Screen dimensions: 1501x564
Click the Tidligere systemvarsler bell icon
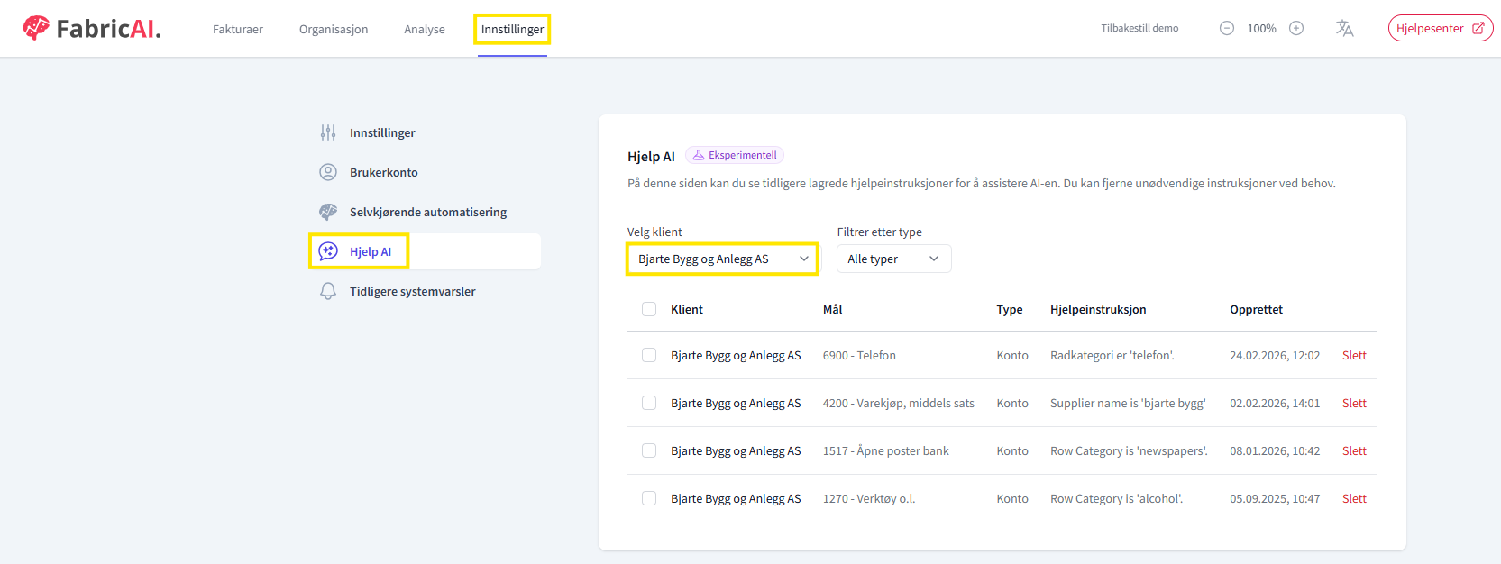tap(328, 291)
